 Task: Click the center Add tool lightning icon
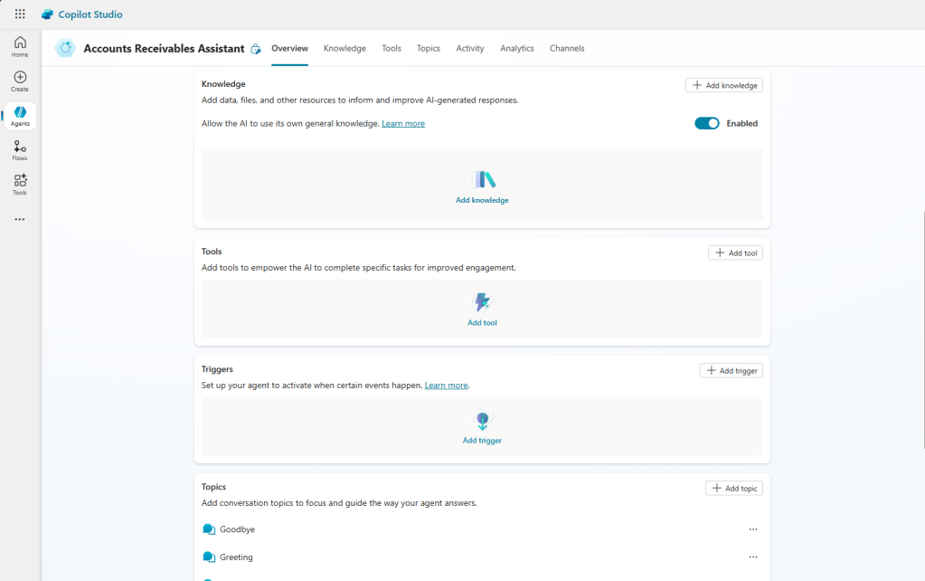pos(483,302)
